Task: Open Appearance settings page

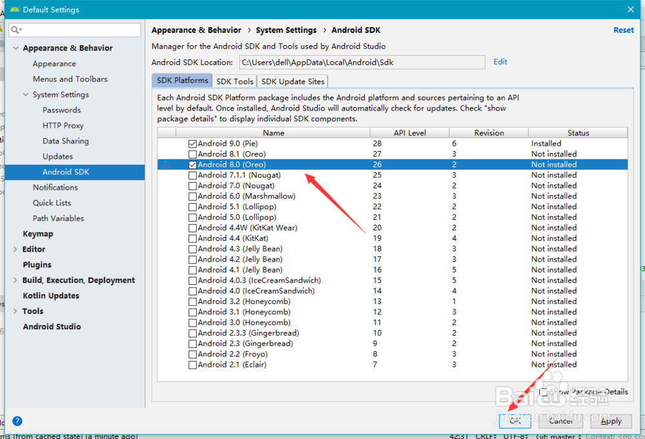Action: (54, 64)
